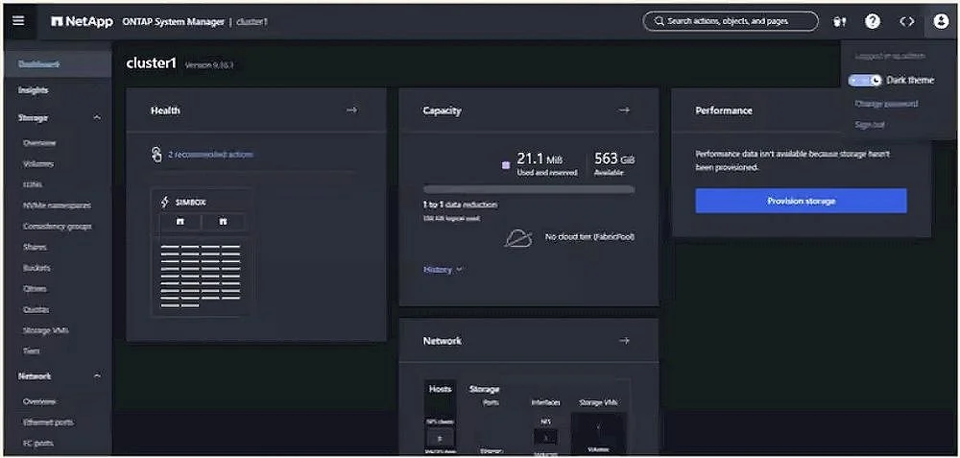Image resolution: width=960 pixels, height=458 pixels.
Task: Click the Interfaces label in the Network diagram
Action: [545, 402]
